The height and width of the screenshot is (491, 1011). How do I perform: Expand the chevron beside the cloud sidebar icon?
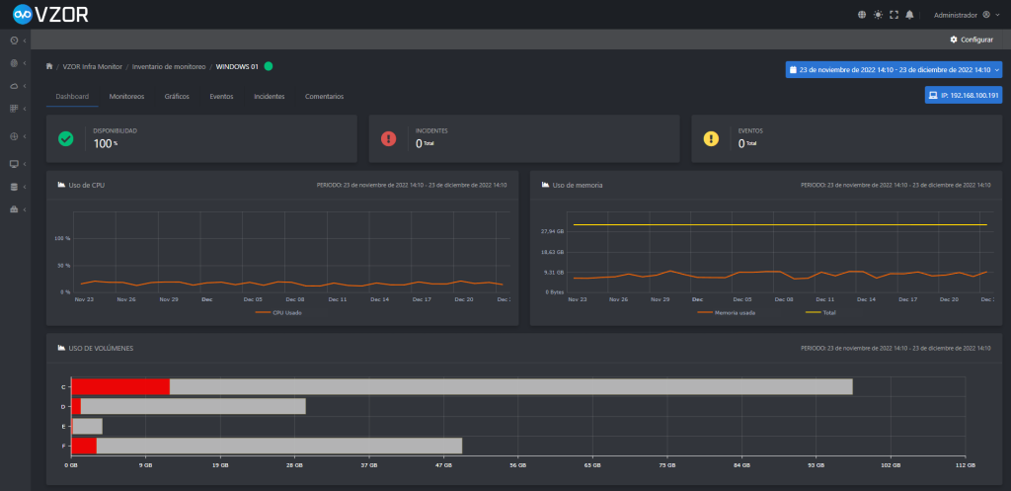[24, 86]
